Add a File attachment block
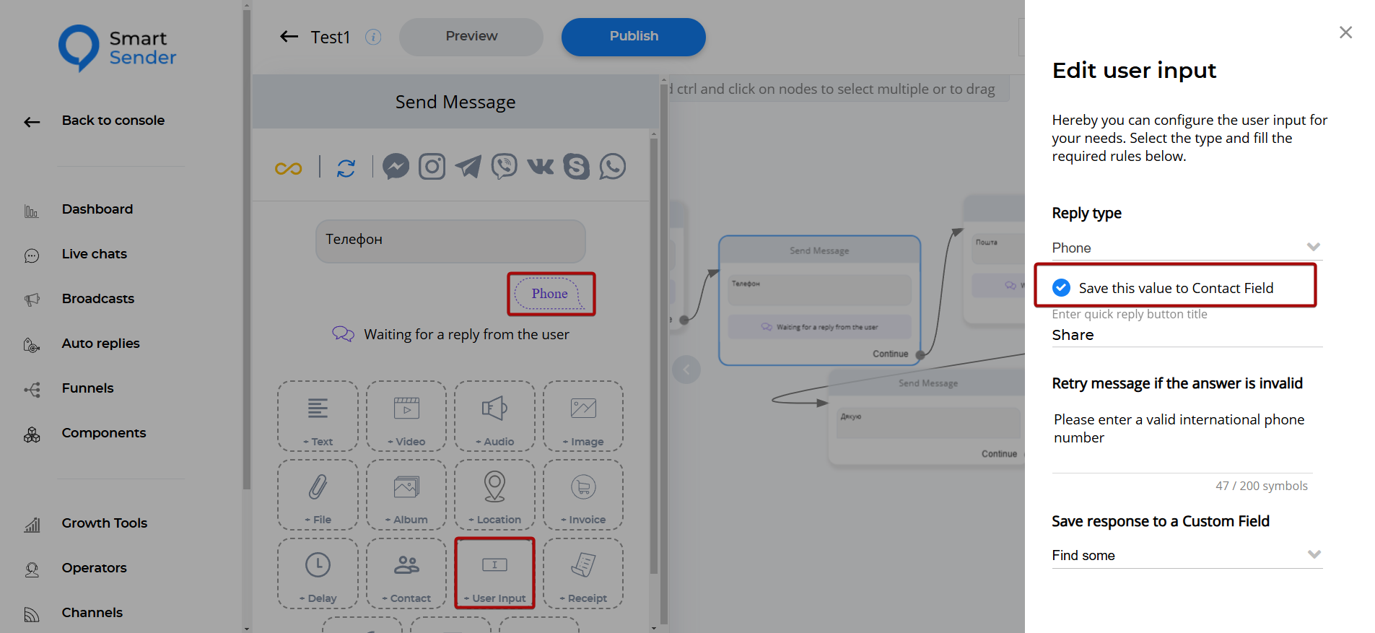1375x633 pixels. (318, 495)
